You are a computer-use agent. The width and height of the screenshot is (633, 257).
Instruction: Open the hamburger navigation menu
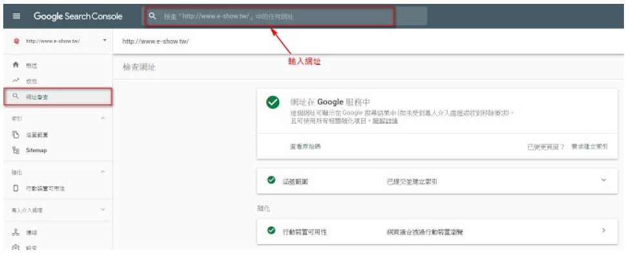[x=17, y=17]
